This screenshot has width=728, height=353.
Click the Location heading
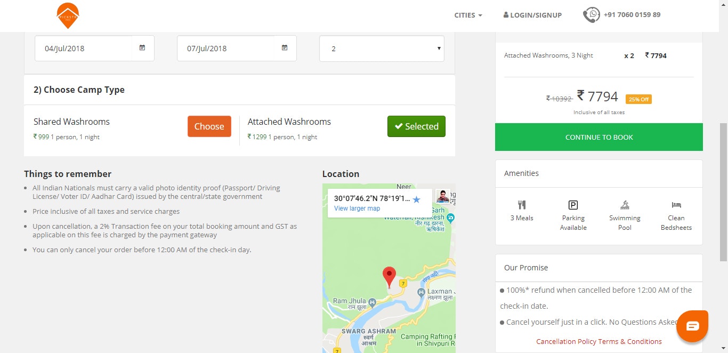[x=341, y=174]
